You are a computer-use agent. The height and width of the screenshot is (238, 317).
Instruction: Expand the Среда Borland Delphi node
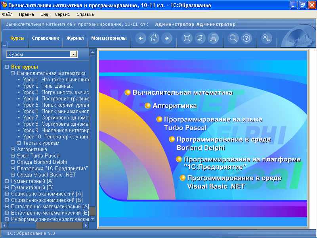click(13, 162)
